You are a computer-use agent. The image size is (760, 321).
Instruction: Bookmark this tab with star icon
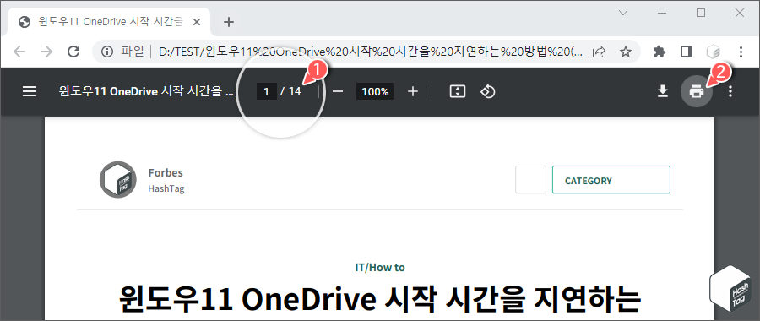(626, 52)
